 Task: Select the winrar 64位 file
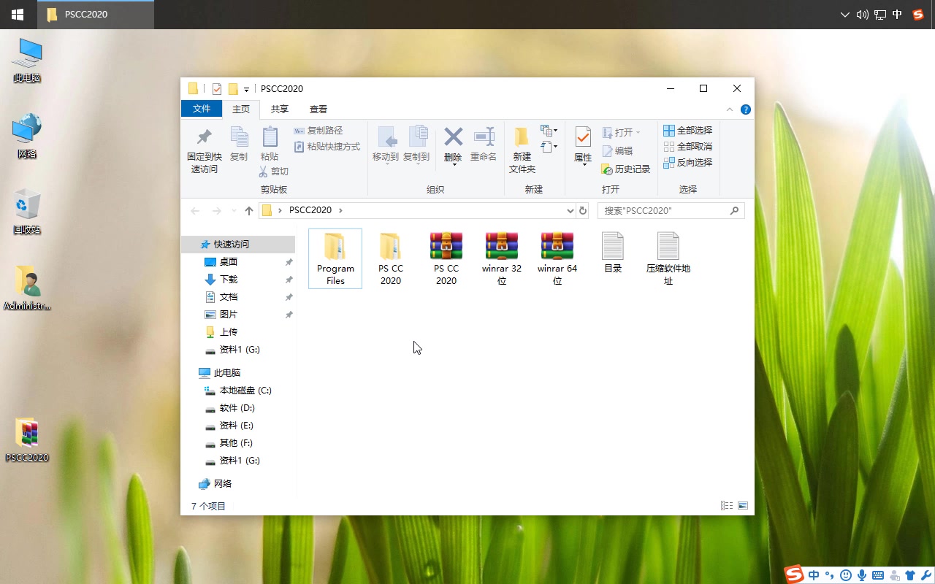(557, 258)
